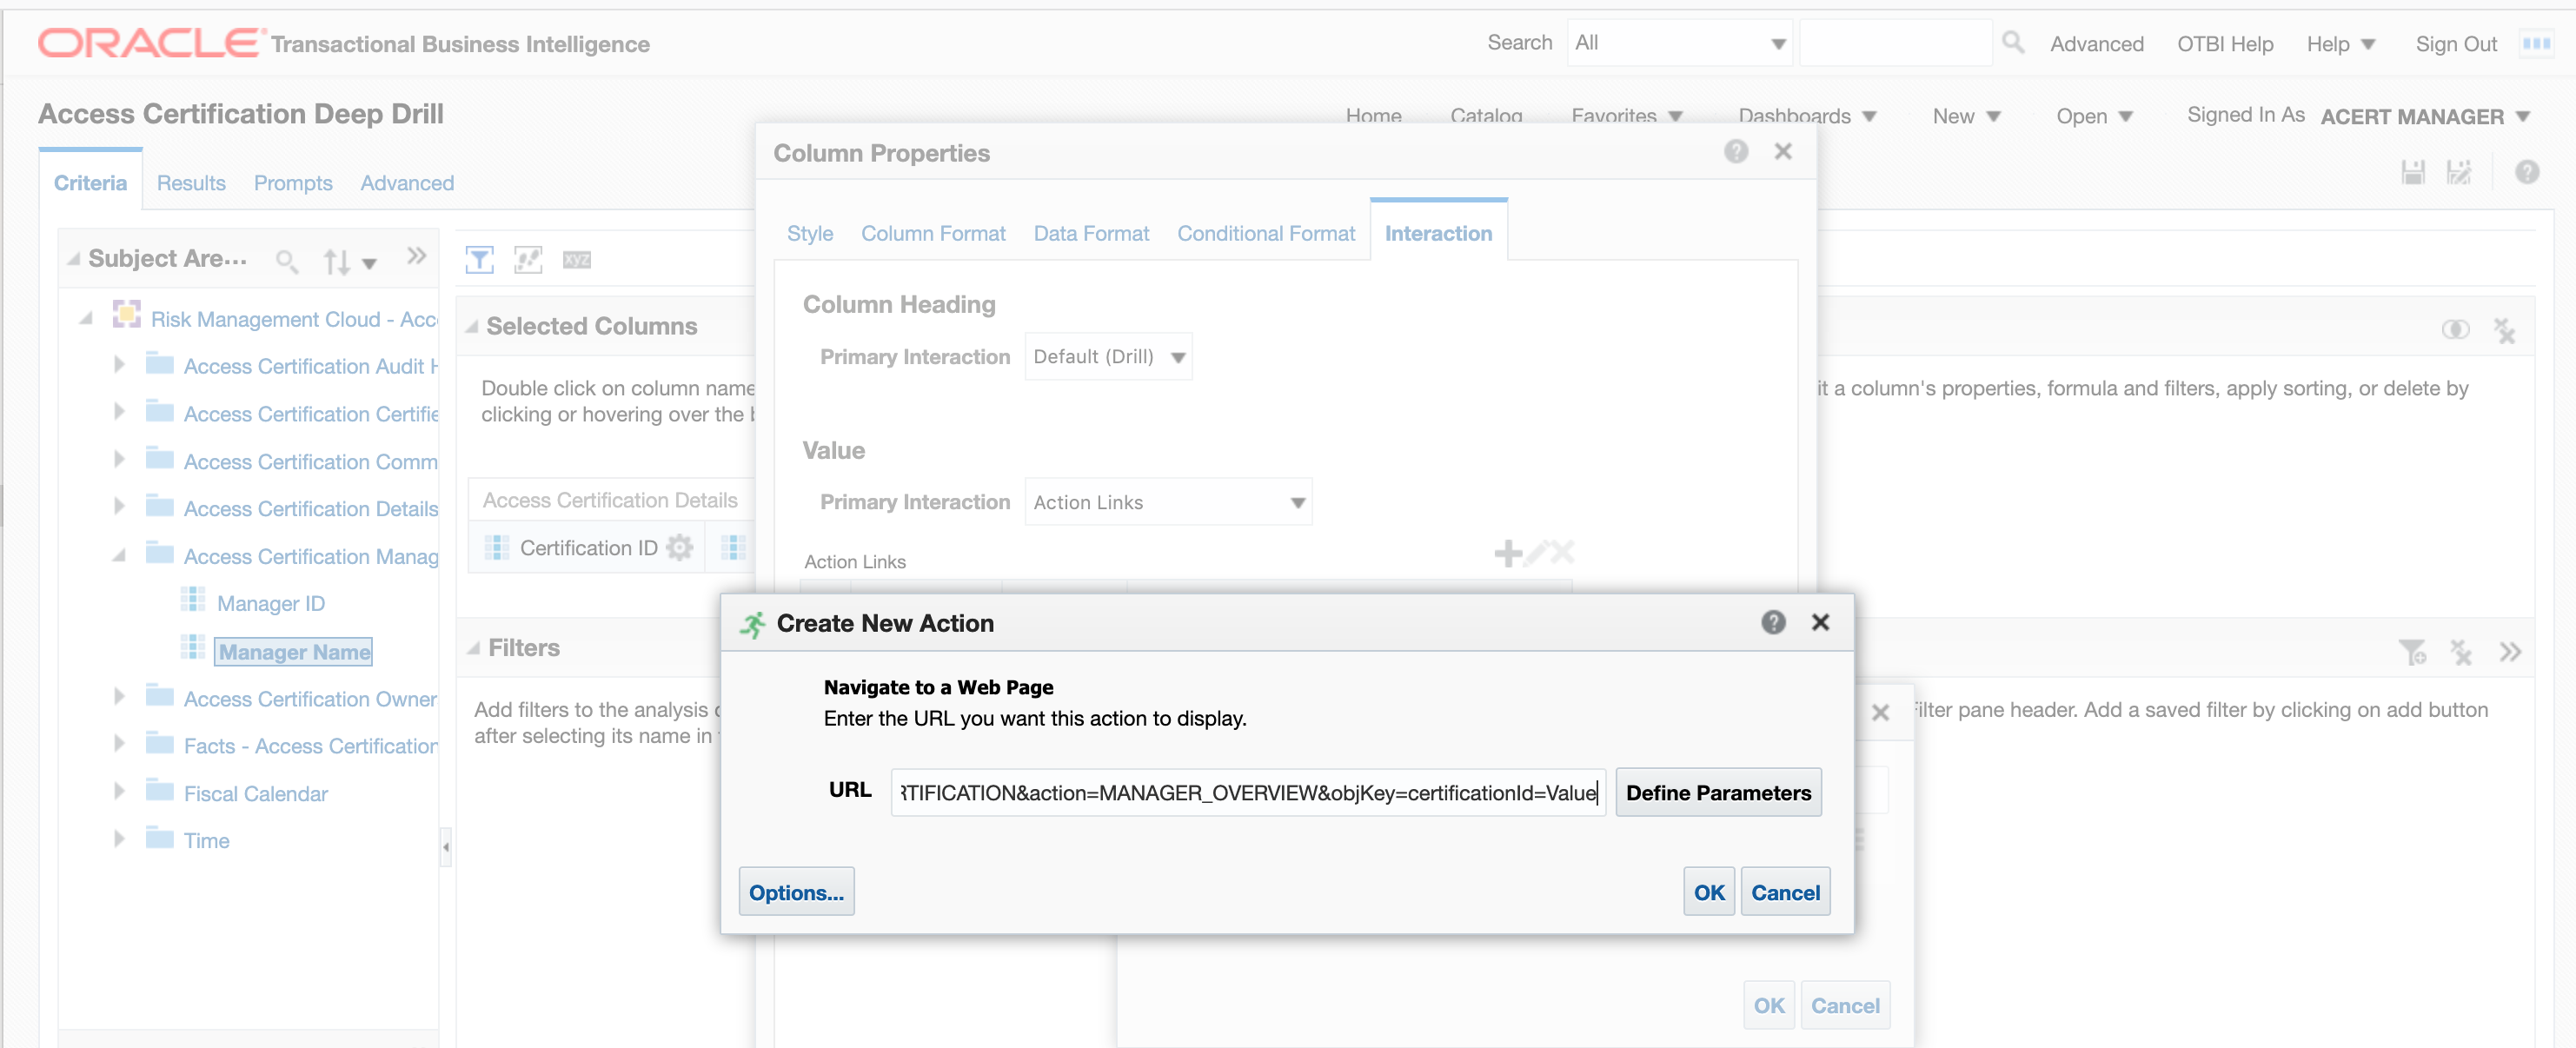Click the edit column formula toolbar icon
Viewport: 2576px width, 1048px height.
(528, 260)
